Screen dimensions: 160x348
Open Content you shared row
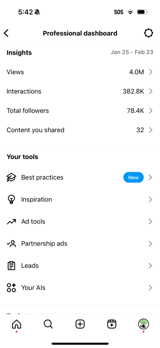[80, 130]
